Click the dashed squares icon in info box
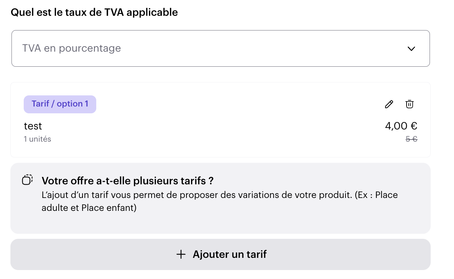Viewport: 454px width, 279px height. tap(27, 180)
